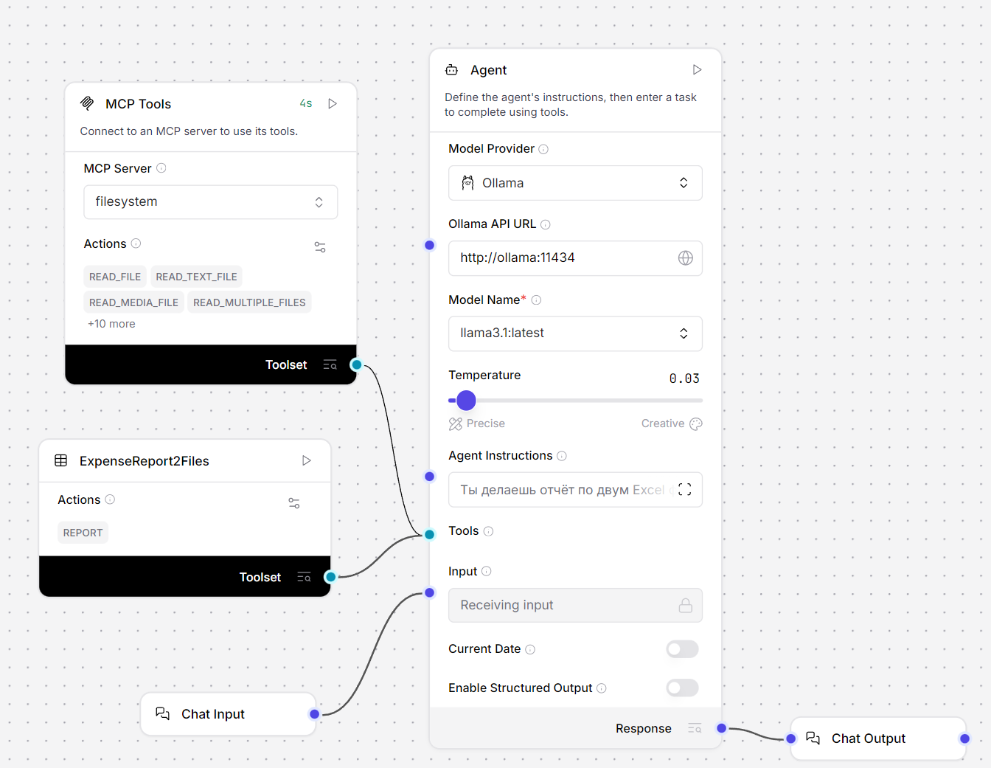Run the ExpenseReport2Files component

(x=307, y=461)
